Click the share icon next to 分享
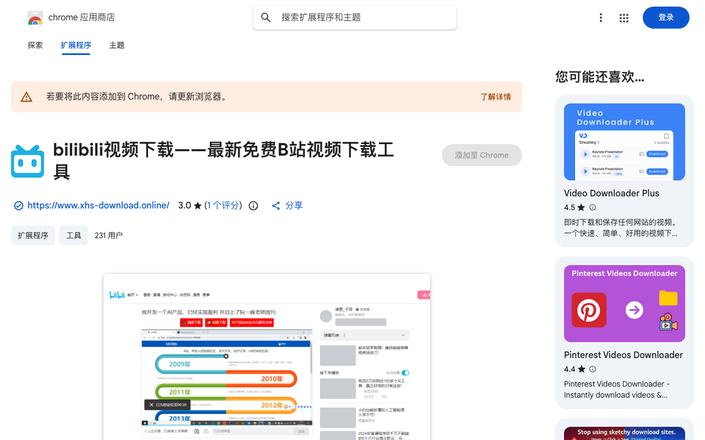This screenshot has height=440, width=705. tap(276, 206)
